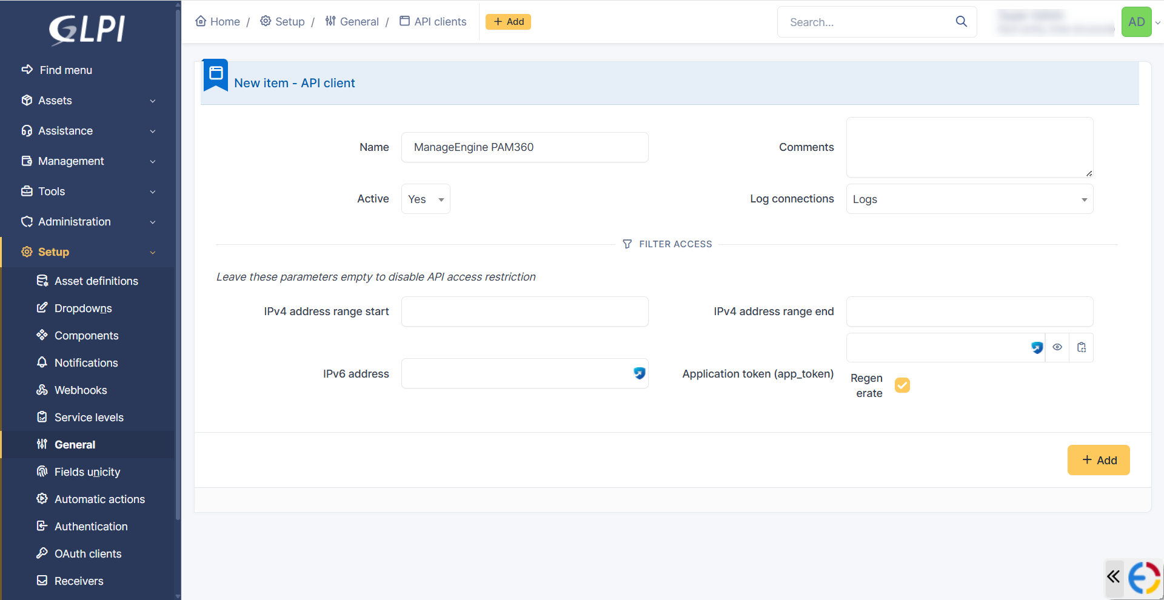
Task: Expand the Management menu
Action: click(88, 161)
